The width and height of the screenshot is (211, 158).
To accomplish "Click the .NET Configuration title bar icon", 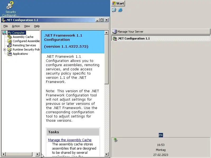I will tap(4, 20).
